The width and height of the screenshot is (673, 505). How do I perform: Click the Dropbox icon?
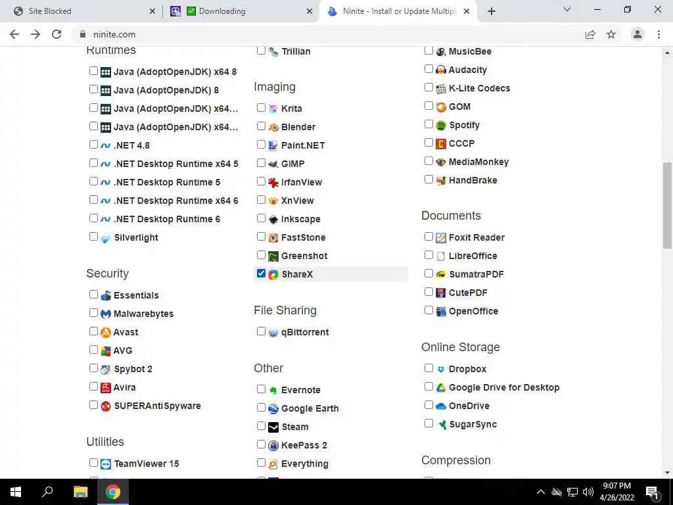point(441,370)
